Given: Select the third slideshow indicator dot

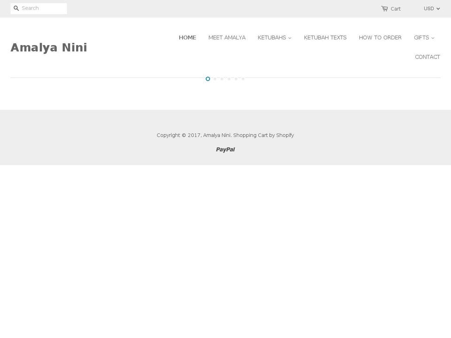Looking at the screenshot, I should 222,79.
